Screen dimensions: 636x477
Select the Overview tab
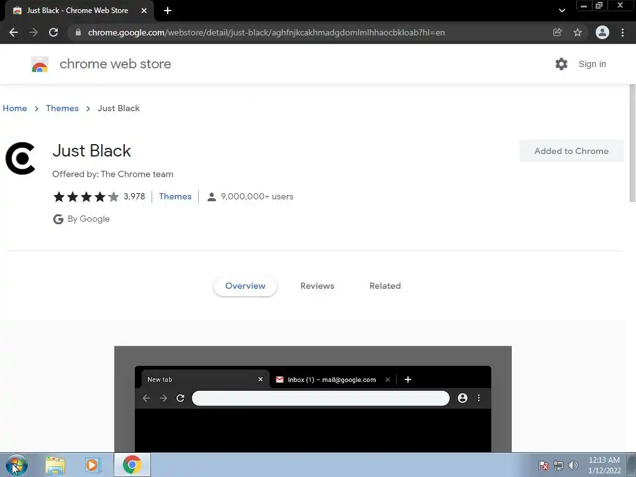tap(245, 286)
